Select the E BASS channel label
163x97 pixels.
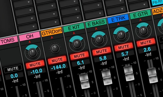click(x=96, y=23)
